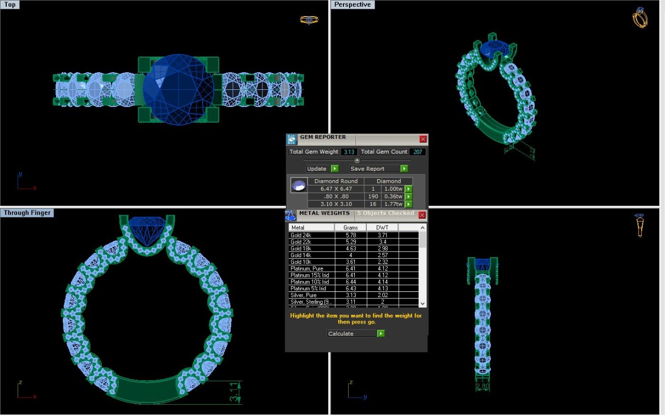Click the Metal Weights flask icon
This screenshot has height=415, width=665.
[x=290, y=215]
